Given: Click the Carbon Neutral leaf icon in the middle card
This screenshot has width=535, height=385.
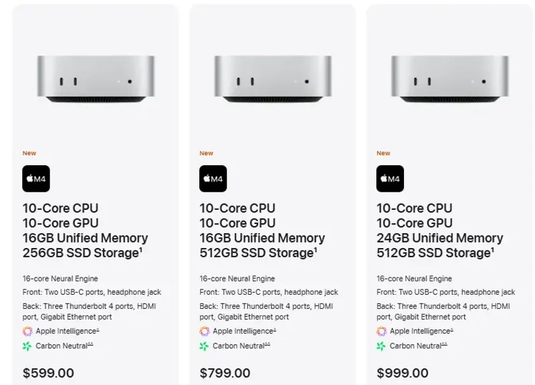Looking at the screenshot, I should click(x=204, y=346).
